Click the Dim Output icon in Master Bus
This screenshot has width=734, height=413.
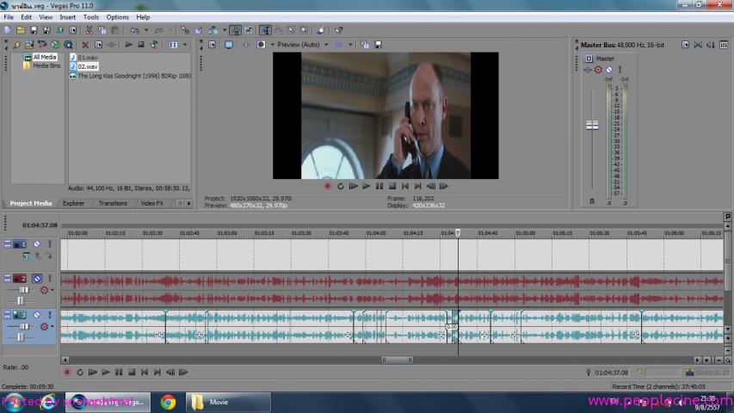[711, 45]
